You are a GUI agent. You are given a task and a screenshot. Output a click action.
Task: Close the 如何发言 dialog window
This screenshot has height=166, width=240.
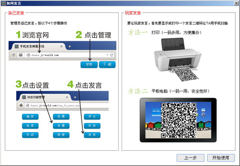(236, 3)
